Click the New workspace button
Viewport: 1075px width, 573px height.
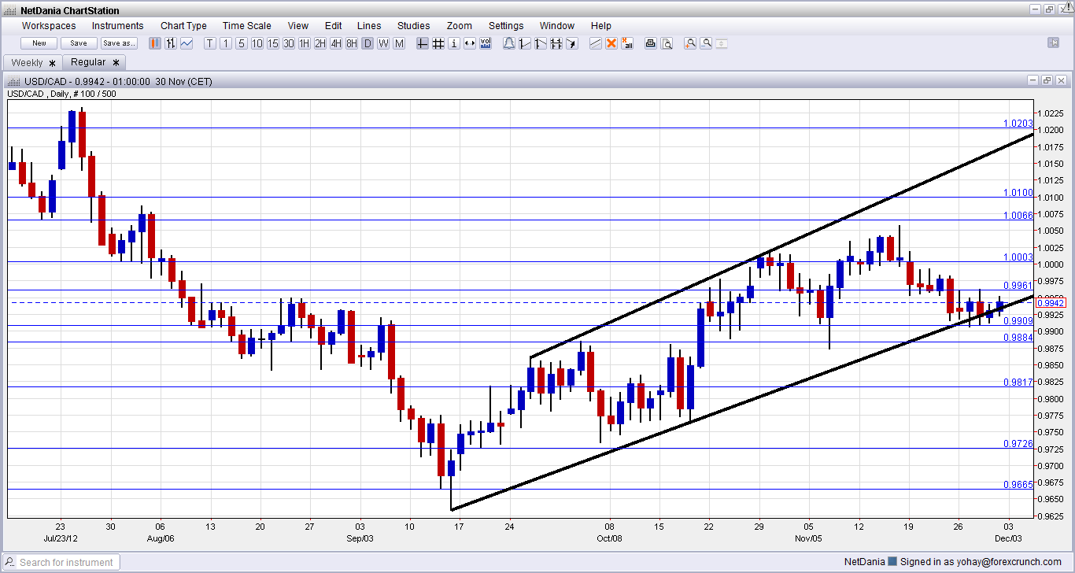[39, 43]
